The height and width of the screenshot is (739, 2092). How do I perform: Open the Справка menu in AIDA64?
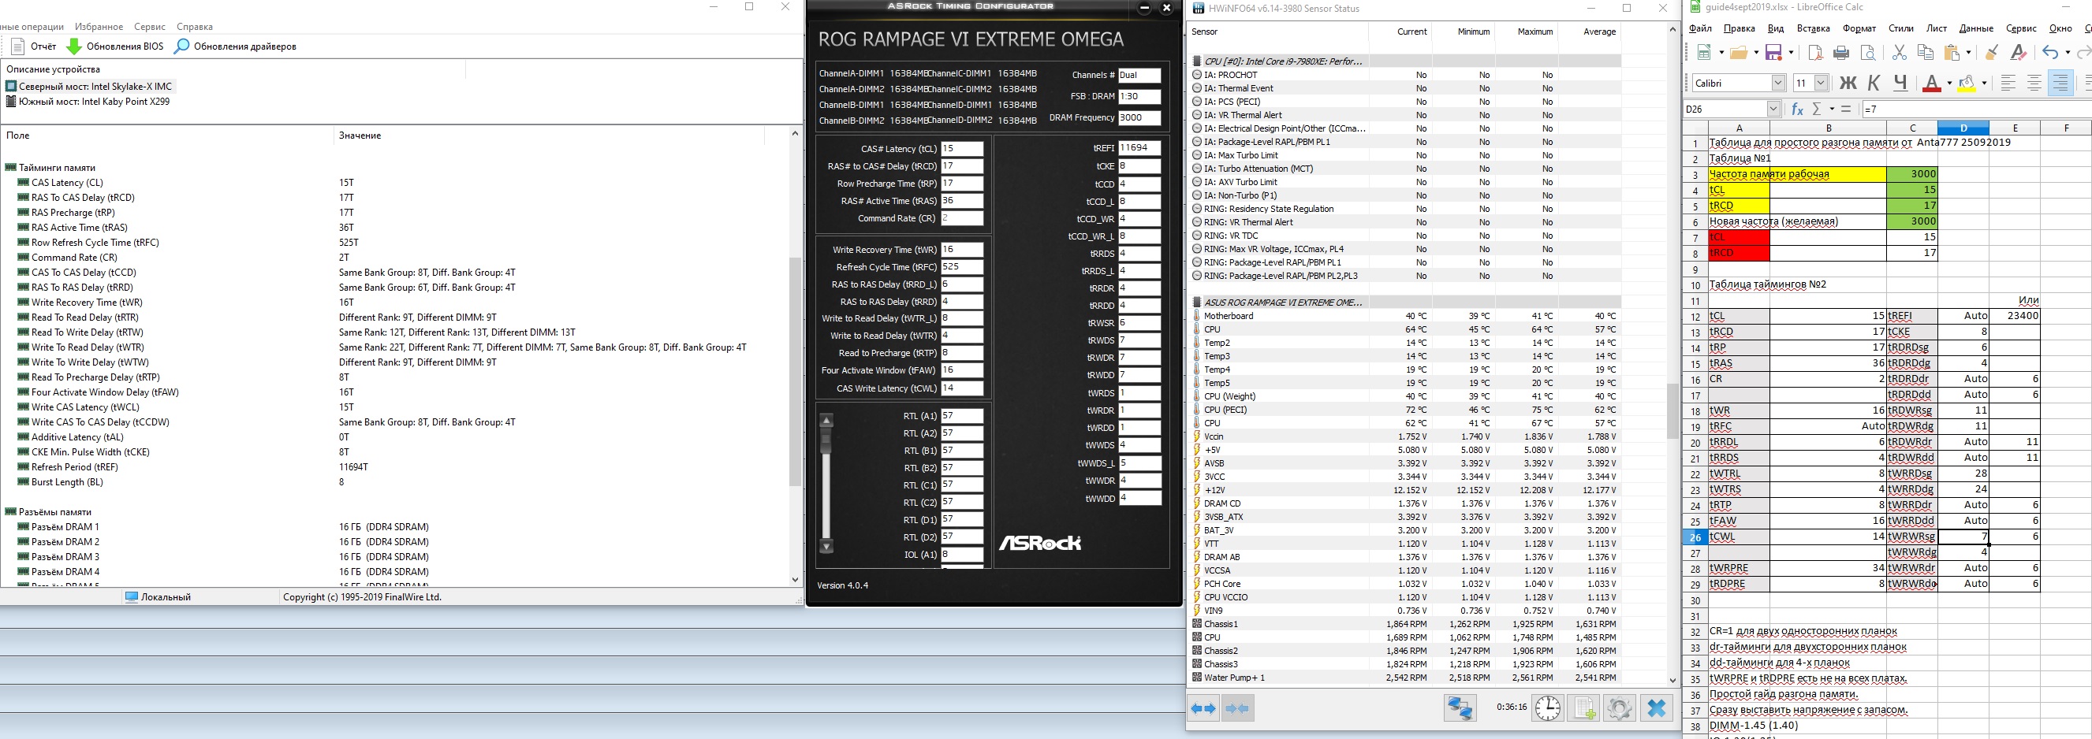(x=194, y=27)
